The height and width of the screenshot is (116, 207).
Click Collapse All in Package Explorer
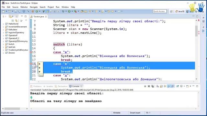[x=13, y=21]
